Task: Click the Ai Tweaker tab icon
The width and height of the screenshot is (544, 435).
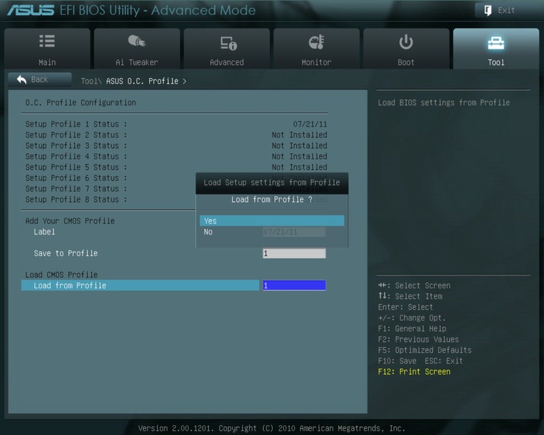Action: pos(137,42)
